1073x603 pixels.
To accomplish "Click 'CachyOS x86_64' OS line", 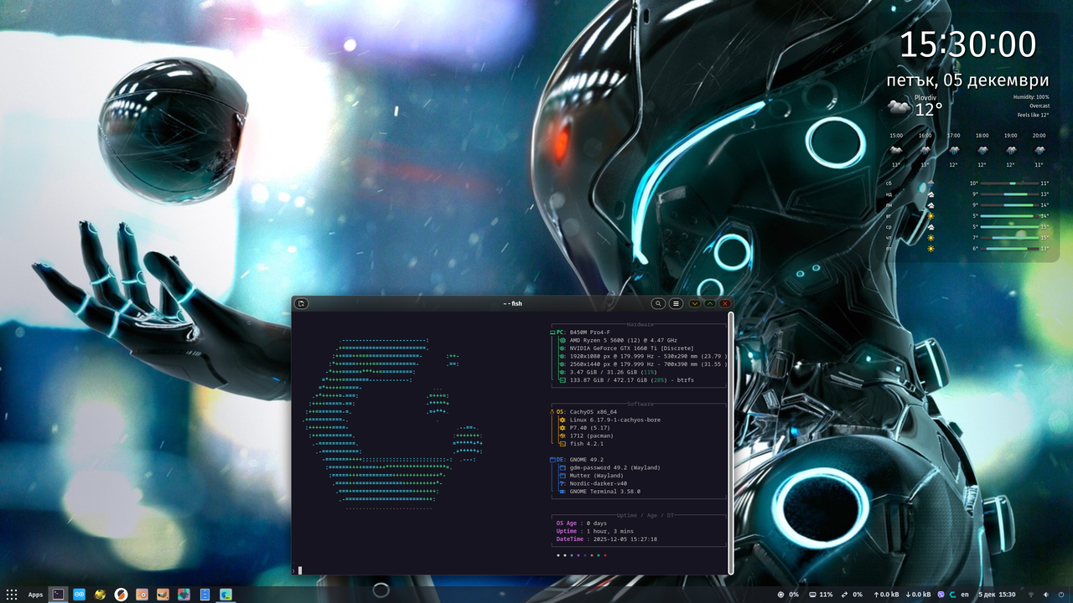I will [x=594, y=412].
